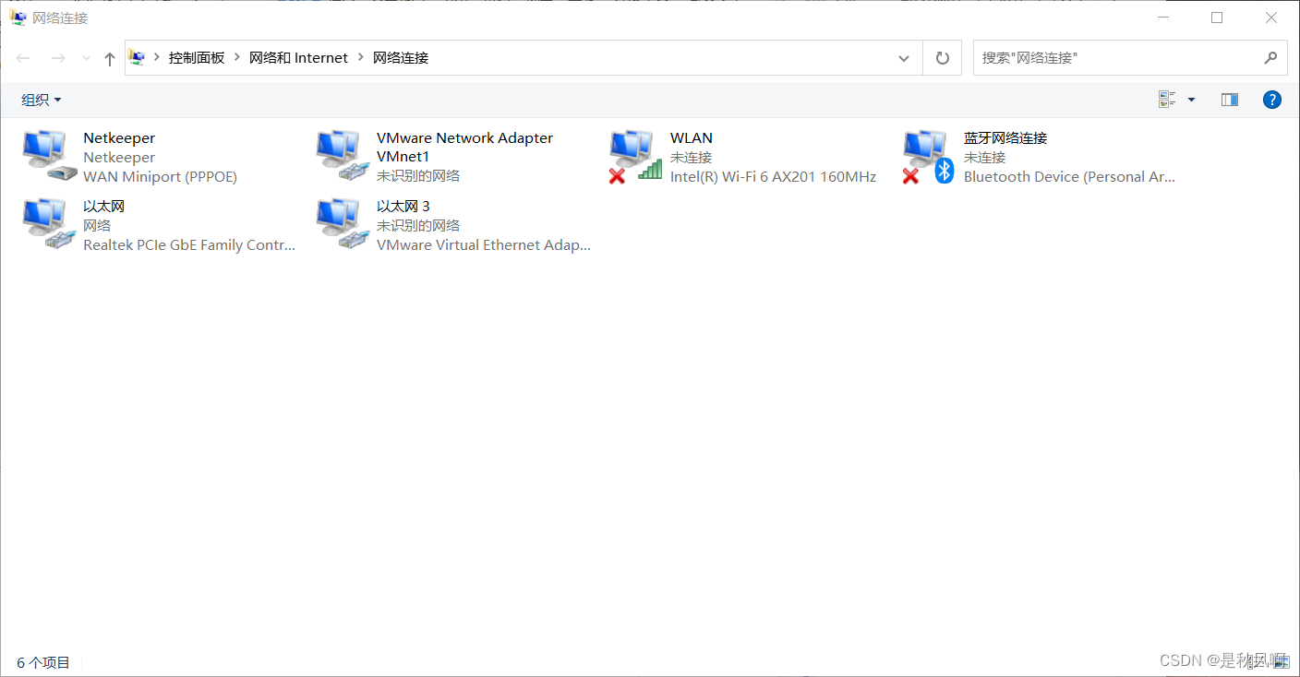Maximize the network connections window
Viewport: 1300px width, 677px height.
[x=1217, y=18]
